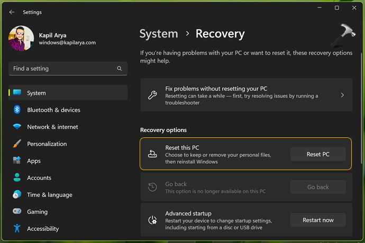Expand the Fix problems chevron arrow

342,95
